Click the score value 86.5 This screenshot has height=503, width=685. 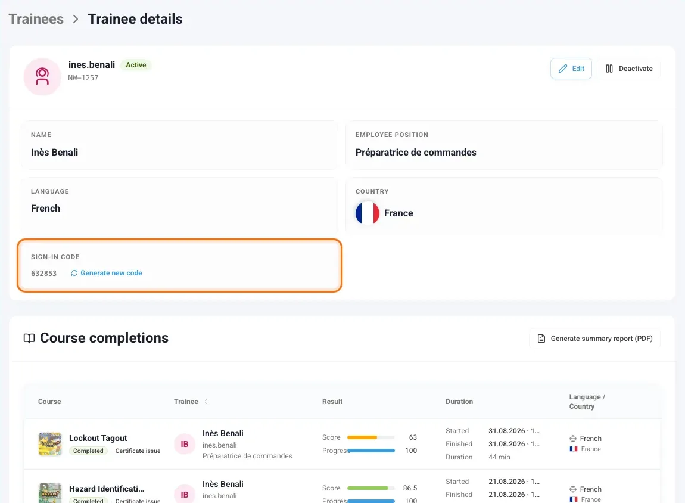[x=410, y=488]
